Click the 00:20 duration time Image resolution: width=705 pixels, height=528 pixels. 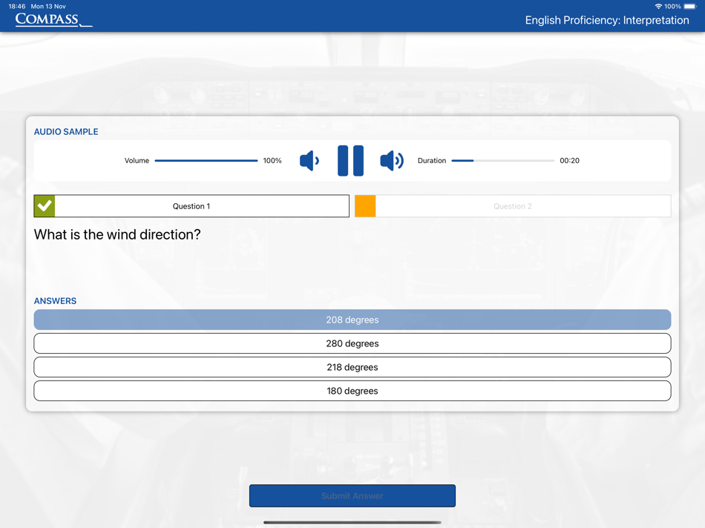tap(569, 160)
